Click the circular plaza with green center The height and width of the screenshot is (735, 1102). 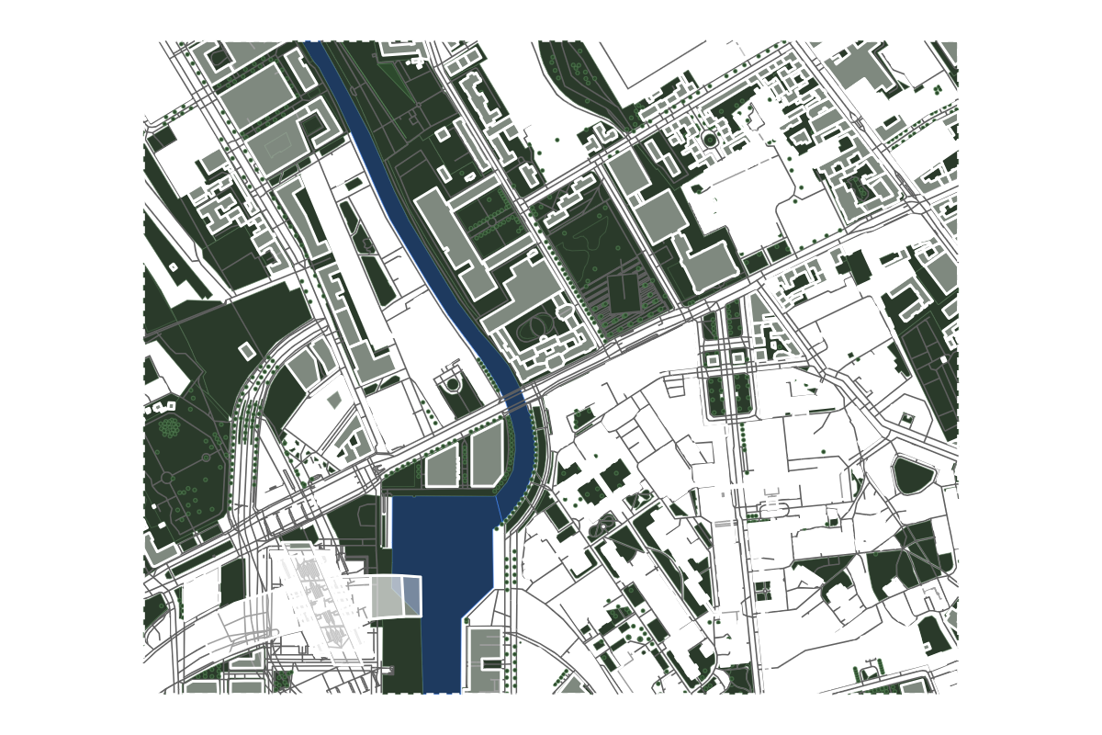click(709, 140)
